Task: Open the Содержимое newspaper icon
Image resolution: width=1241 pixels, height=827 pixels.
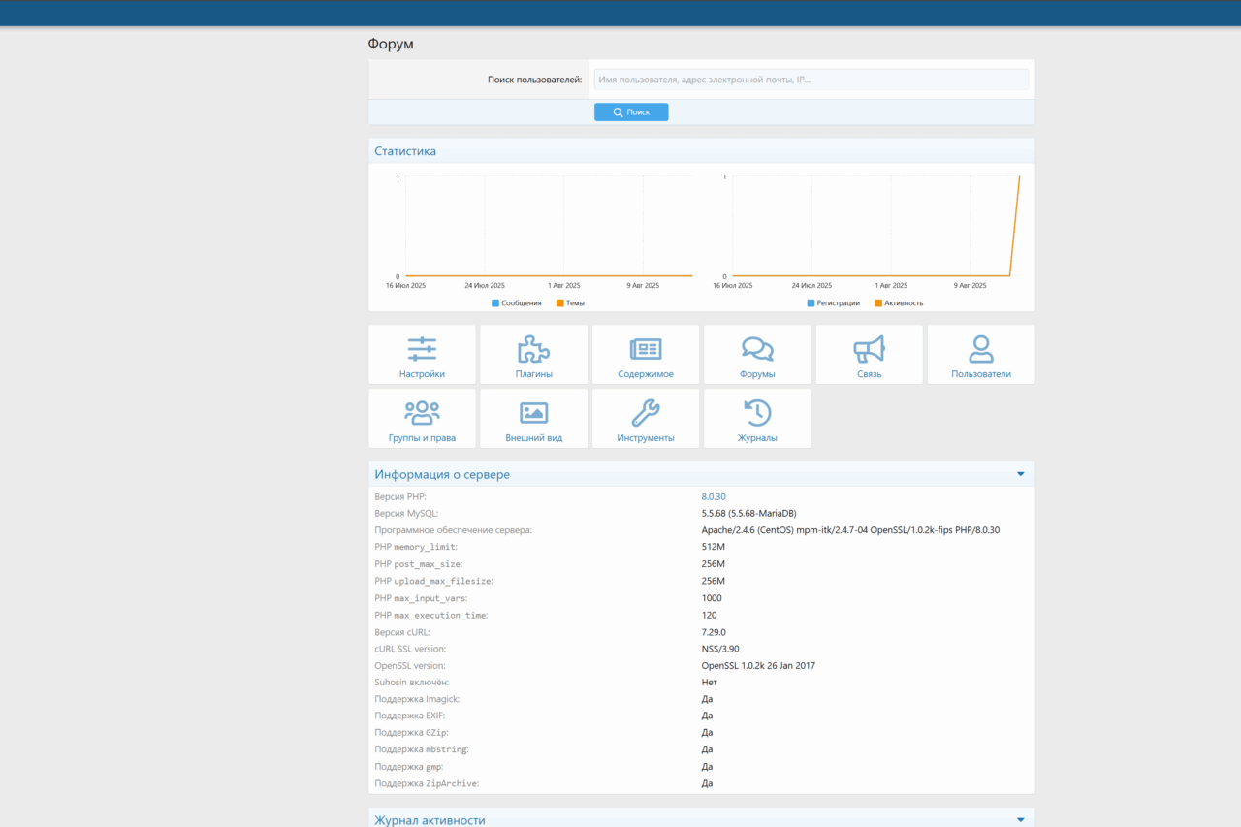Action: [x=646, y=349]
